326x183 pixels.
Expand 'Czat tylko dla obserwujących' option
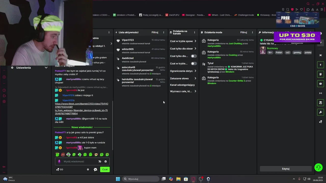click(x=183, y=49)
